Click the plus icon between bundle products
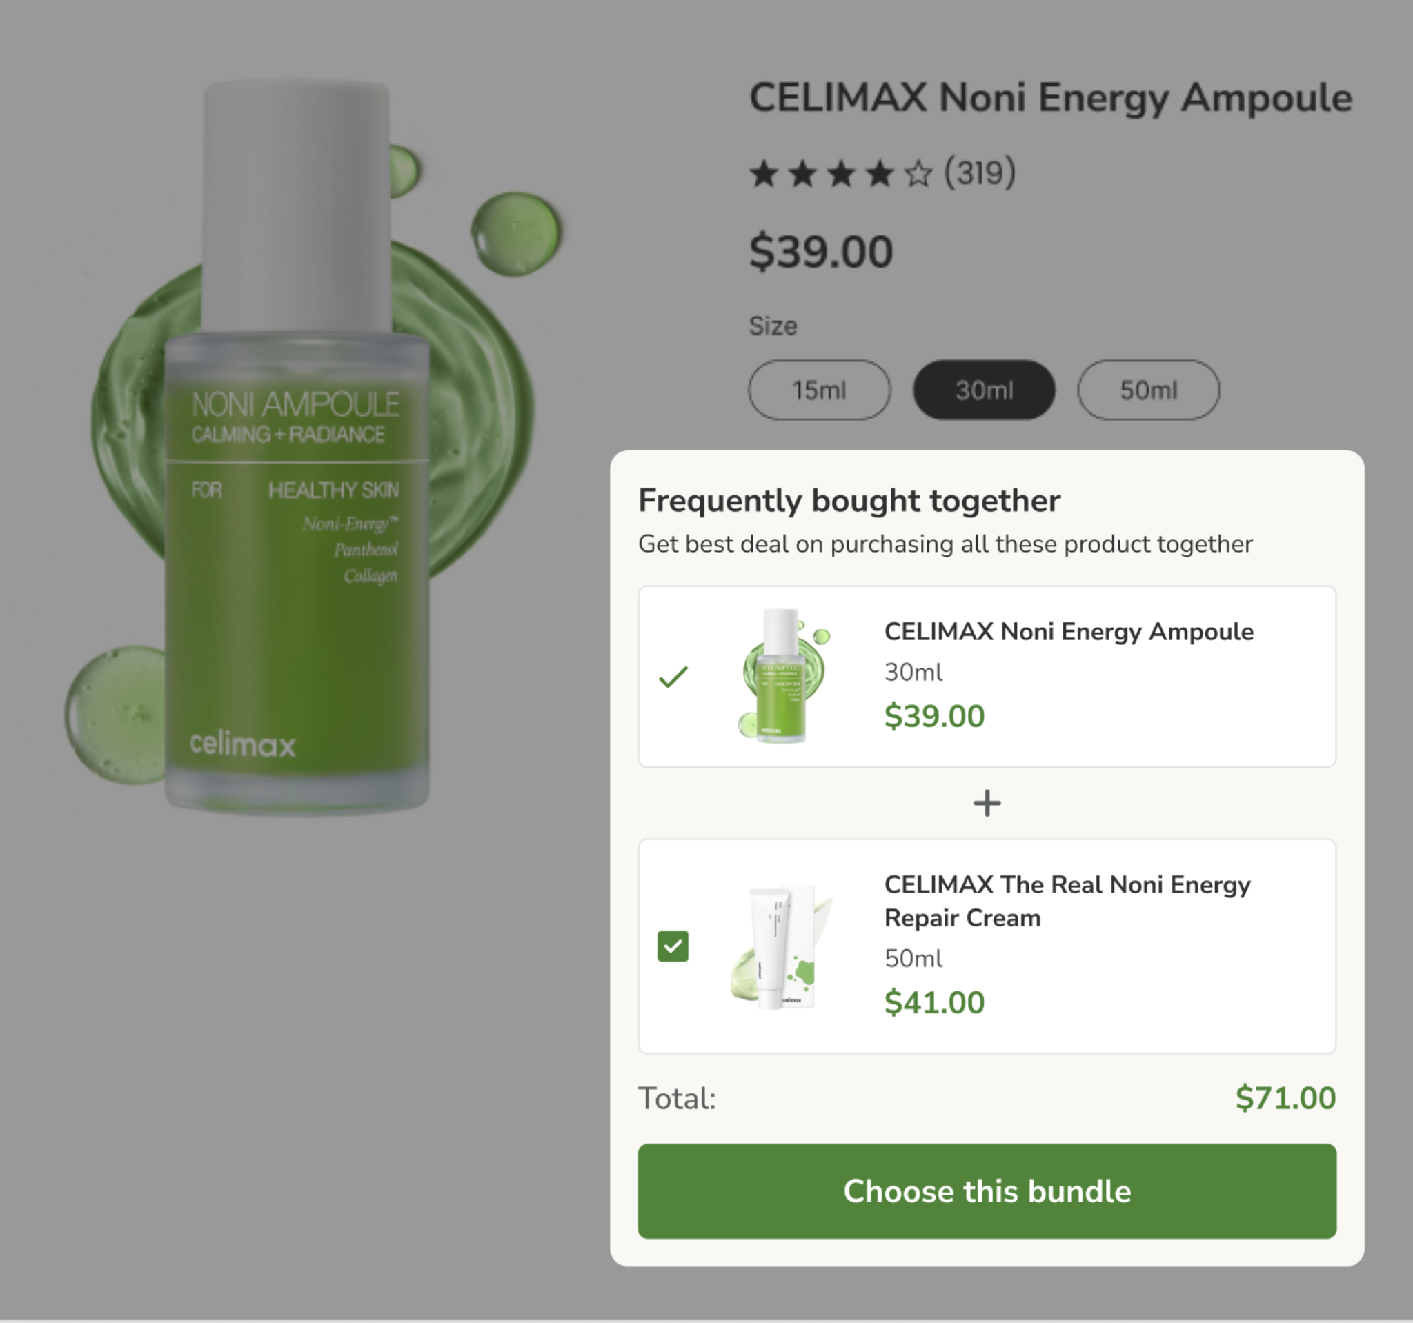 pyautogui.click(x=987, y=803)
